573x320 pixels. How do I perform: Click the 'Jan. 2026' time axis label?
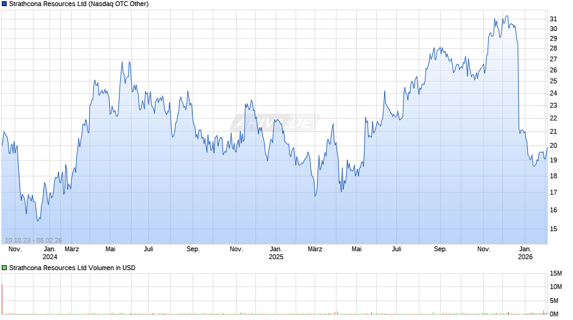click(525, 253)
